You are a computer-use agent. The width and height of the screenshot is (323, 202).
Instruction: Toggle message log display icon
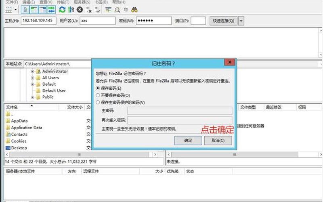click(x=25, y=9)
